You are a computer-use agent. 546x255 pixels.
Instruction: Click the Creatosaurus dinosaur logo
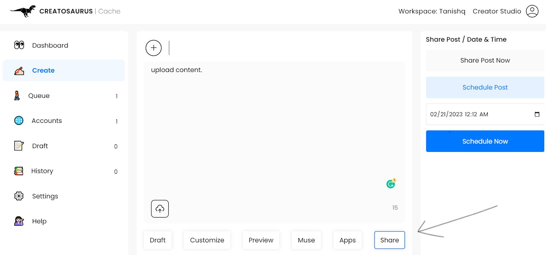pyautogui.click(x=23, y=11)
